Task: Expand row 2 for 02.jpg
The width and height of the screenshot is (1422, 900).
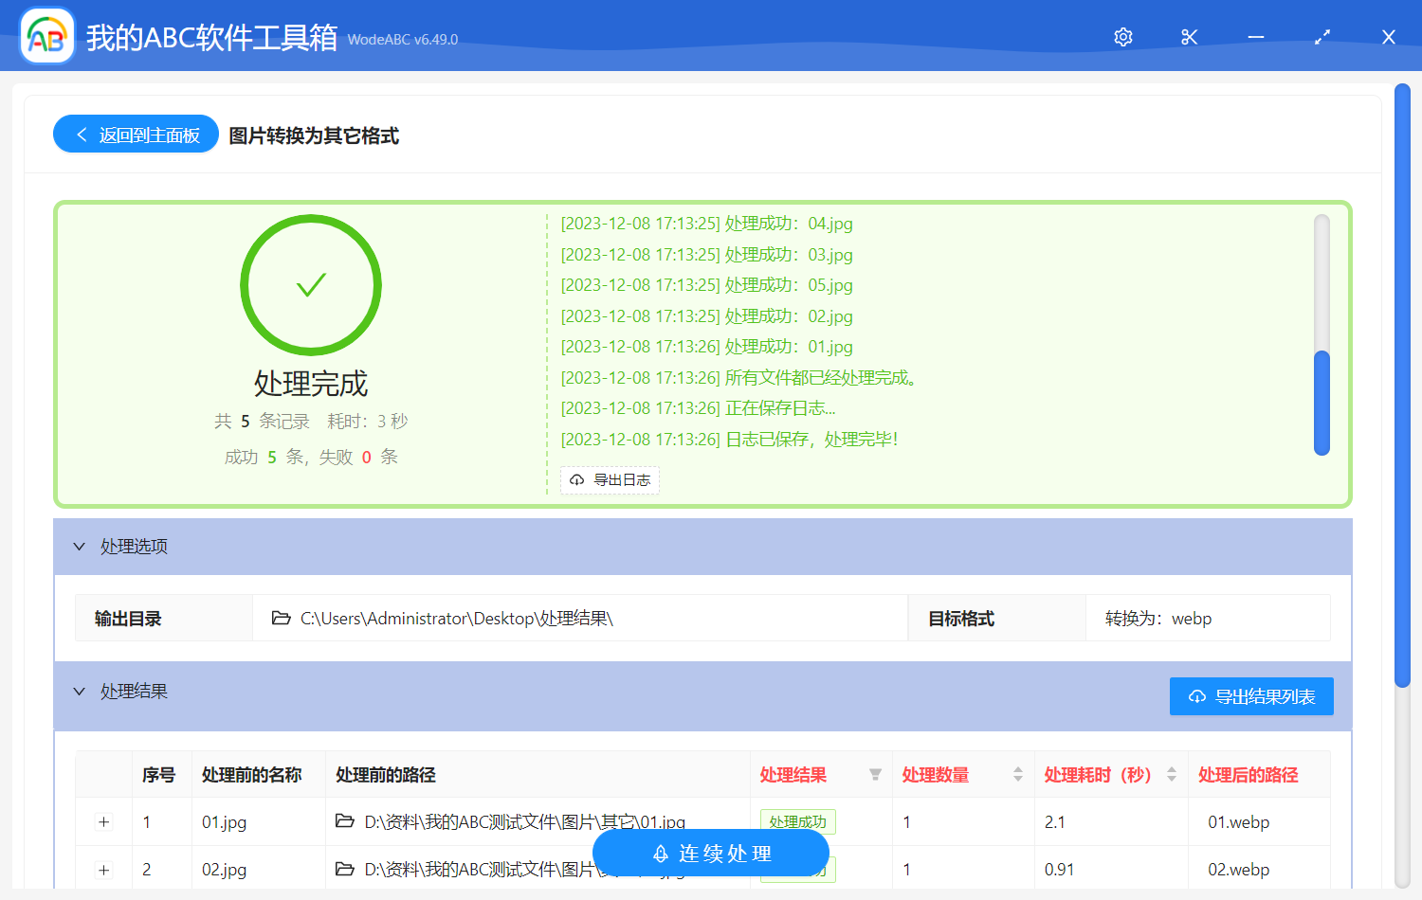Action: point(104,870)
